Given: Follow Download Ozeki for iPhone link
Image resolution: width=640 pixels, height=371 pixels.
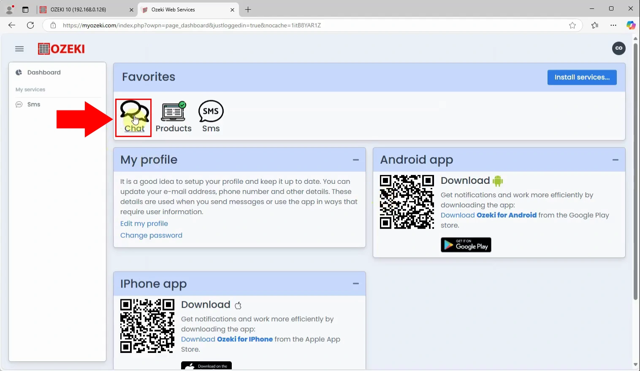Looking at the screenshot, I should click(227, 339).
